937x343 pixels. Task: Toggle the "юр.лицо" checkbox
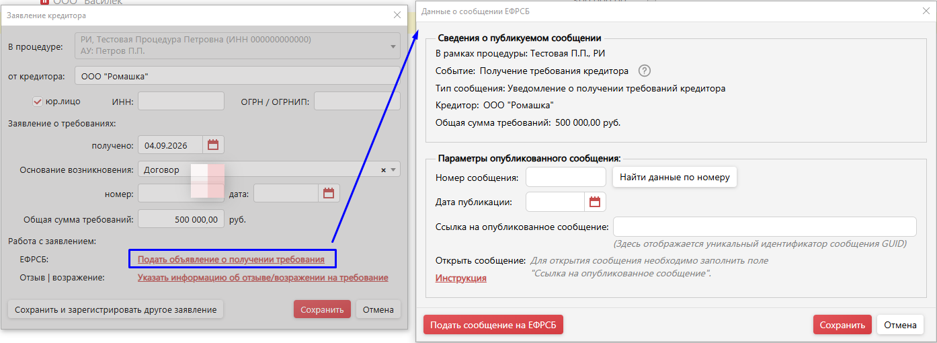[38, 102]
